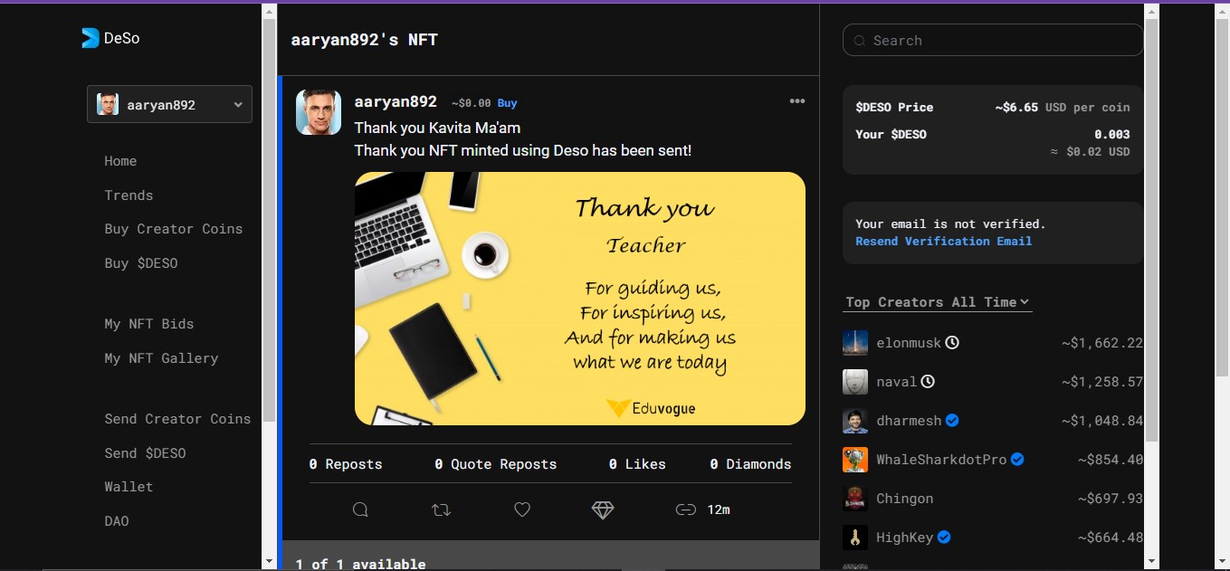This screenshot has width=1230, height=571.
Task: Open HighKey creator profile
Action: 904,538
